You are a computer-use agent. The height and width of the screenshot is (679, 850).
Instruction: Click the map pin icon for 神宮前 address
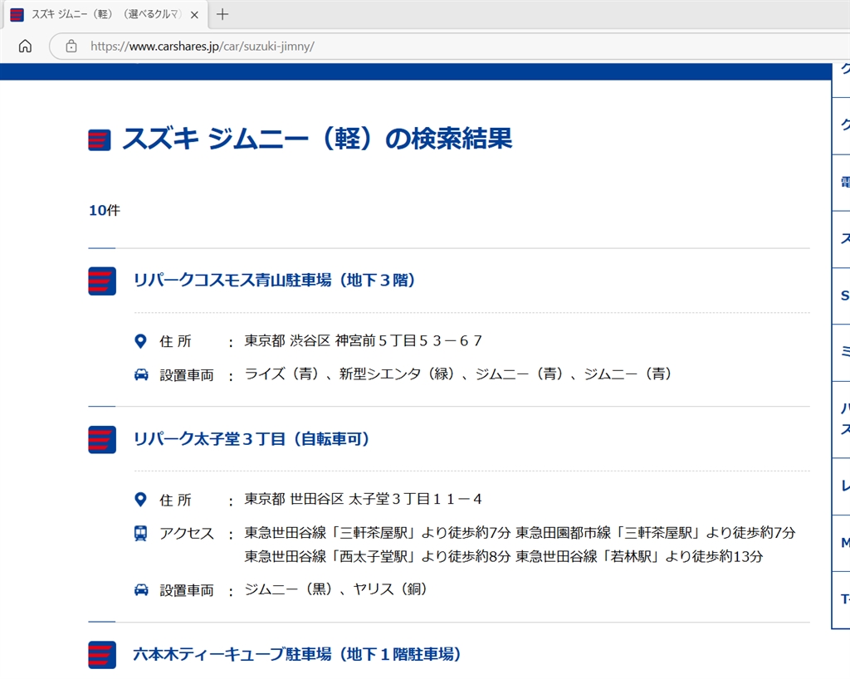tap(140, 341)
